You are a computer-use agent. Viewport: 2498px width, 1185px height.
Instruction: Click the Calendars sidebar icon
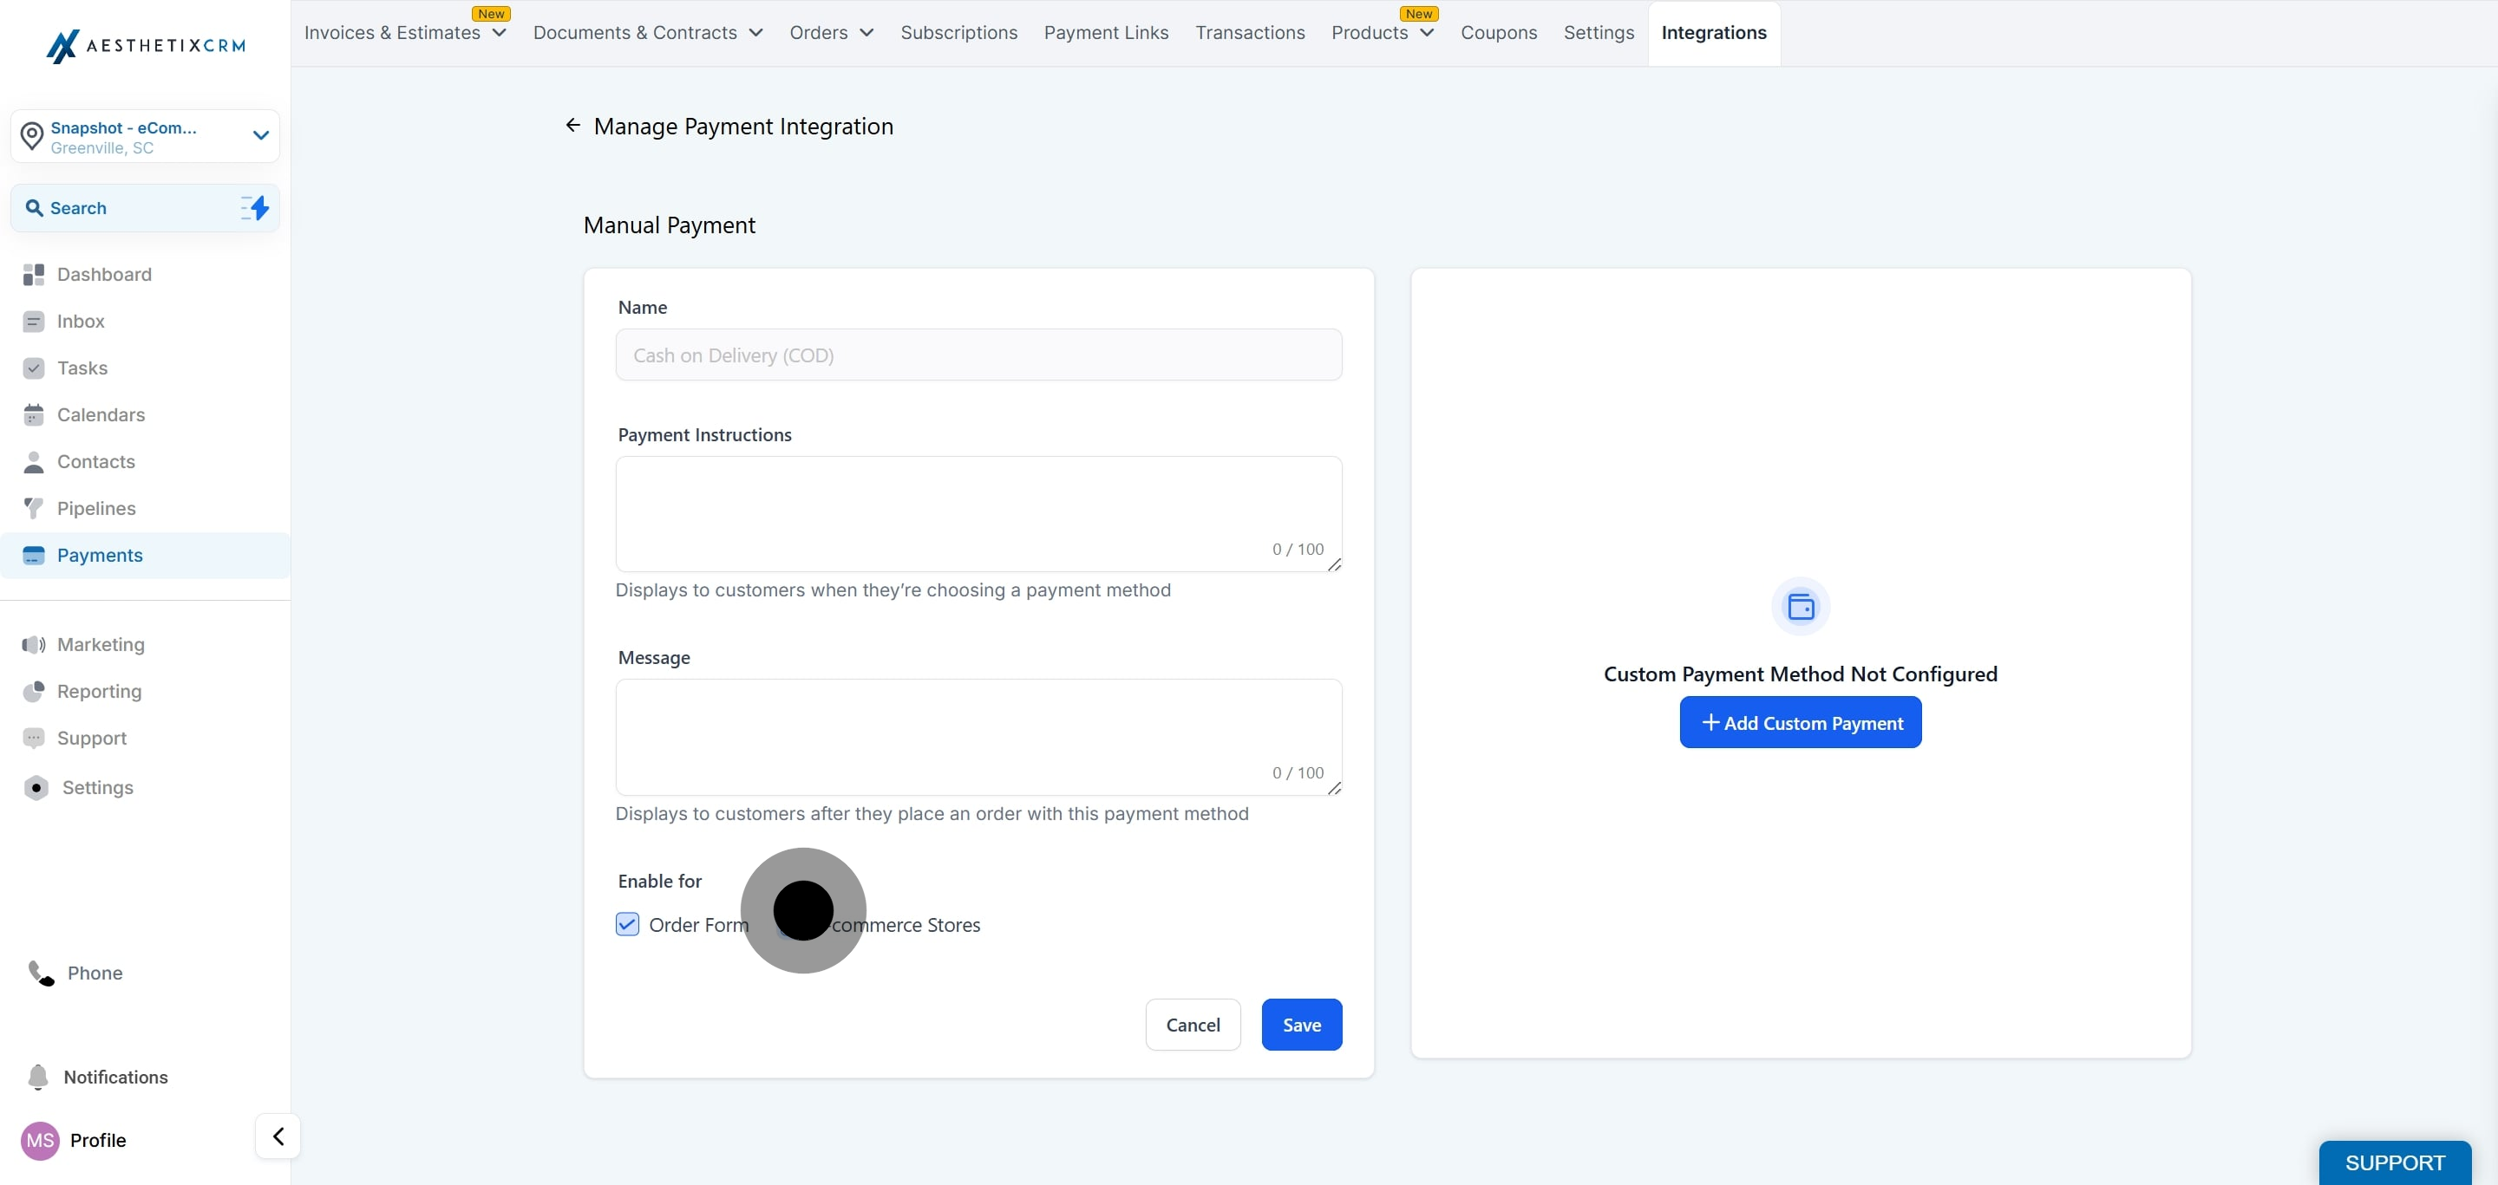34,414
